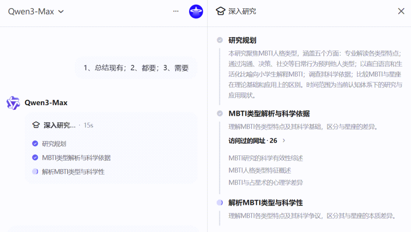
Task: Click the progress circle beside 解析MBTI类型与科学性
Action: point(220,203)
